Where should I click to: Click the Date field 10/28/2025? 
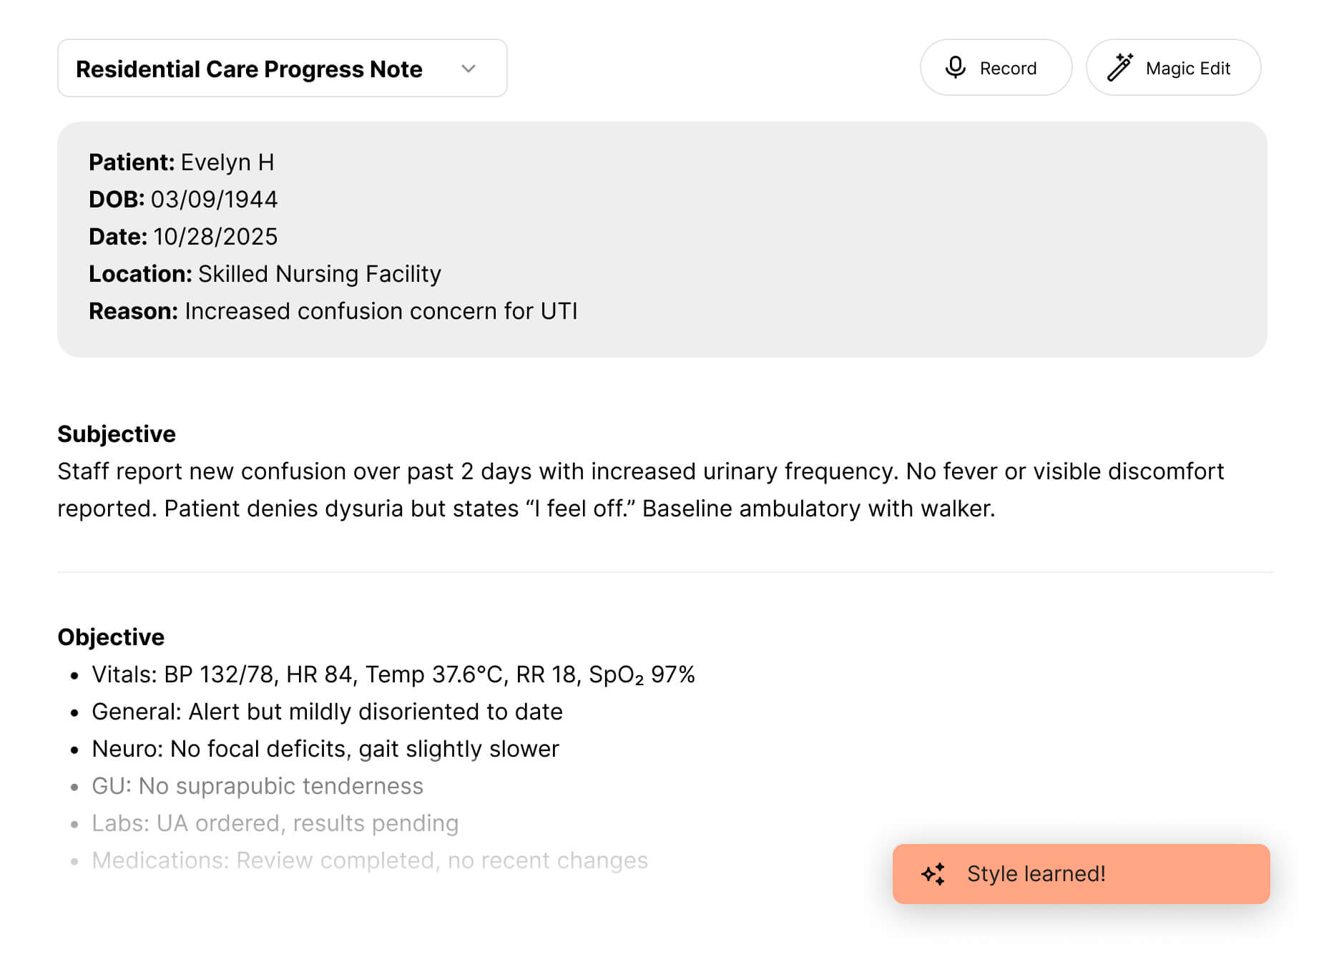coord(215,237)
